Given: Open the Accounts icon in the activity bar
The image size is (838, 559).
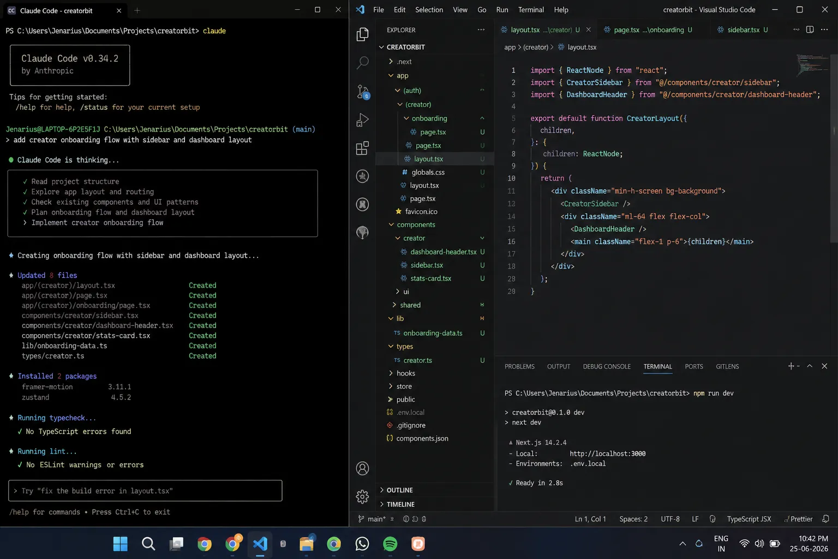Looking at the screenshot, I should point(362,468).
